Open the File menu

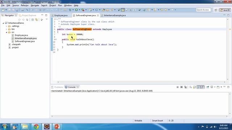pyautogui.click(x=3, y=5)
